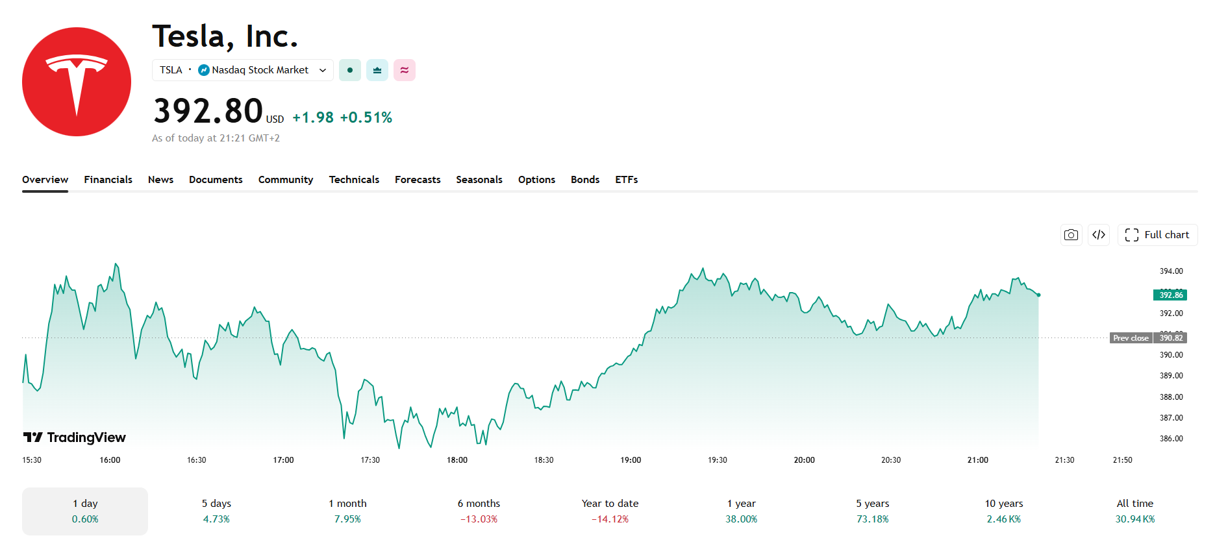Click the 390.82 previous close value
The width and height of the screenshot is (1215, 540).
(x=1170, y=338)
